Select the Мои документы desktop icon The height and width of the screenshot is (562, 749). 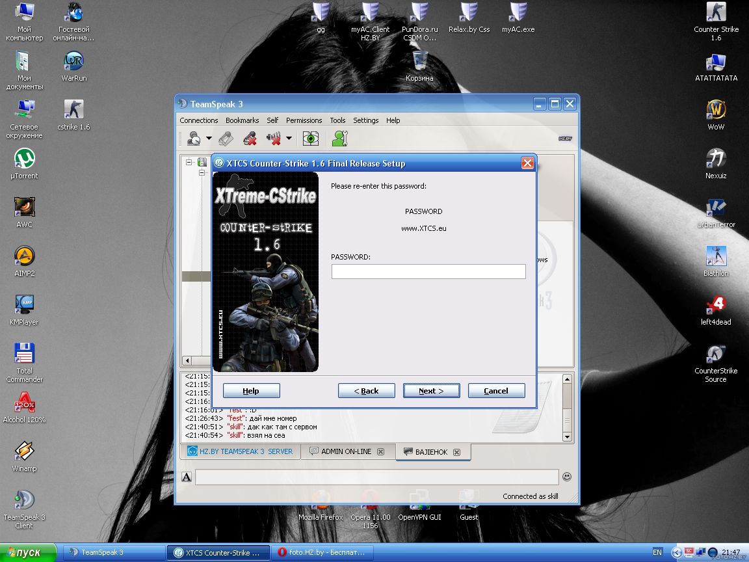[x=24, y=70]
